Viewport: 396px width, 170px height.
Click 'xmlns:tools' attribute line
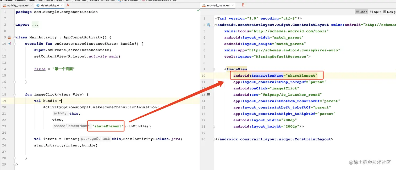point(276,31)
